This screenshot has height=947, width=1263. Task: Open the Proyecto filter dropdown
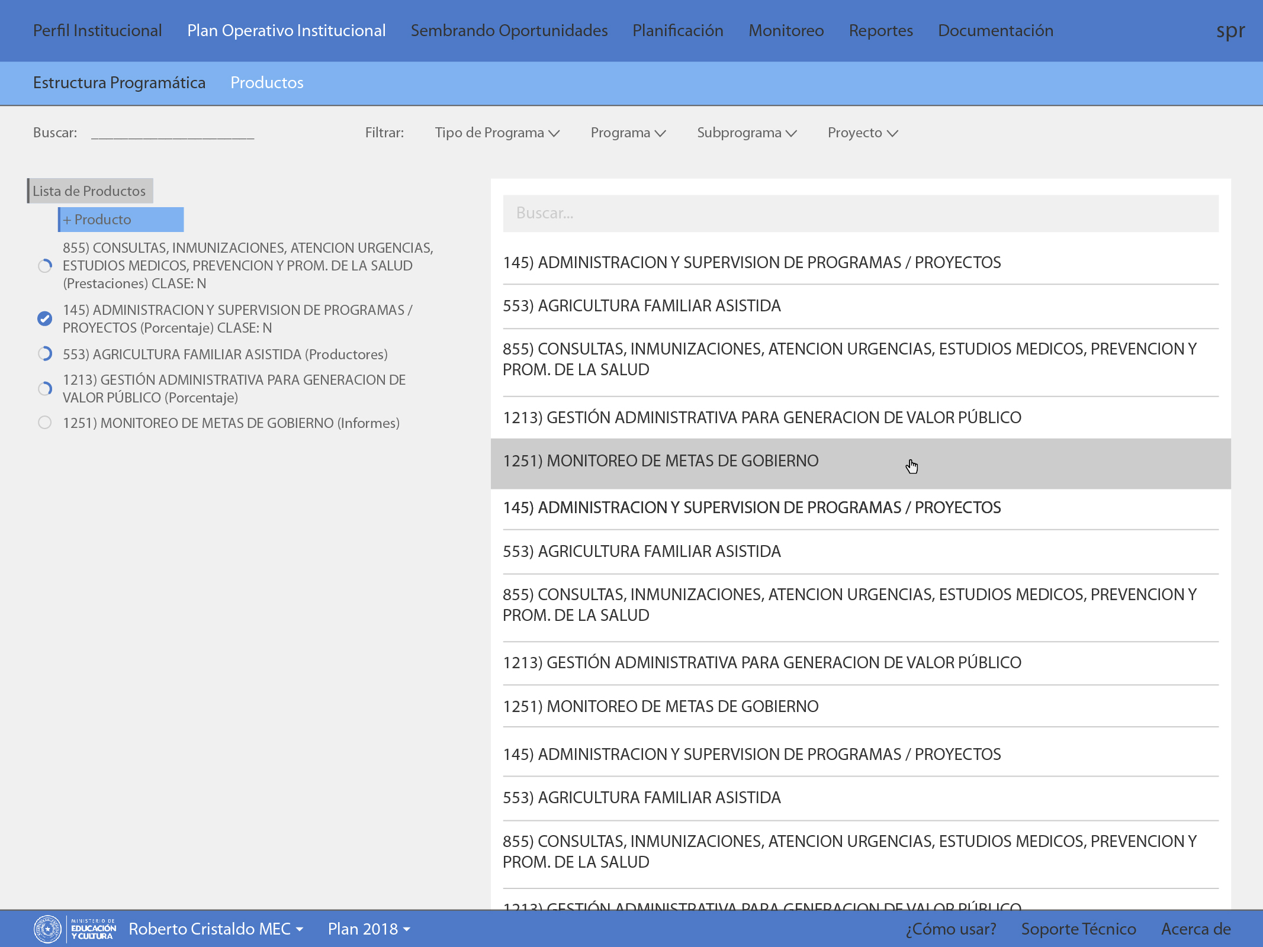tap(862, 133)
